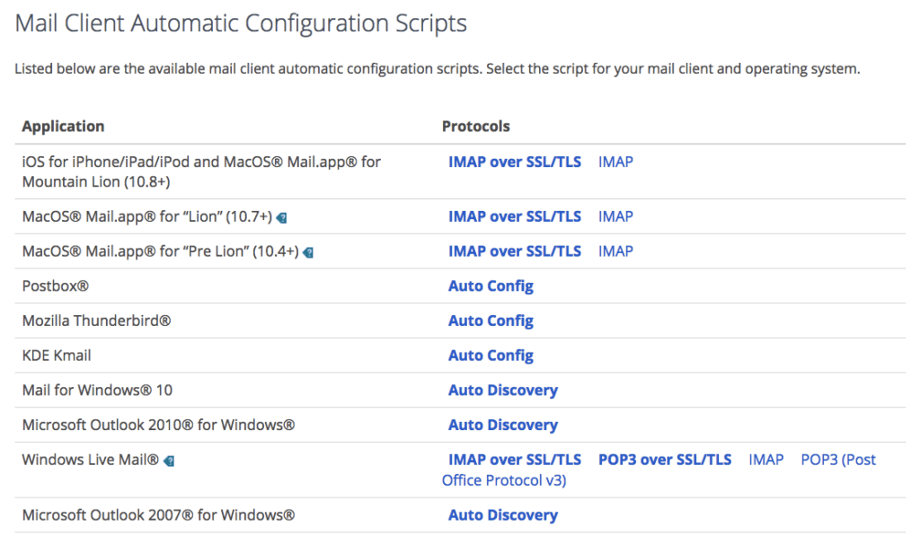920x536 pixels.
Task: Click the Mail Client Automatic Configuration Scripts heading
Action: click(241, 23)
